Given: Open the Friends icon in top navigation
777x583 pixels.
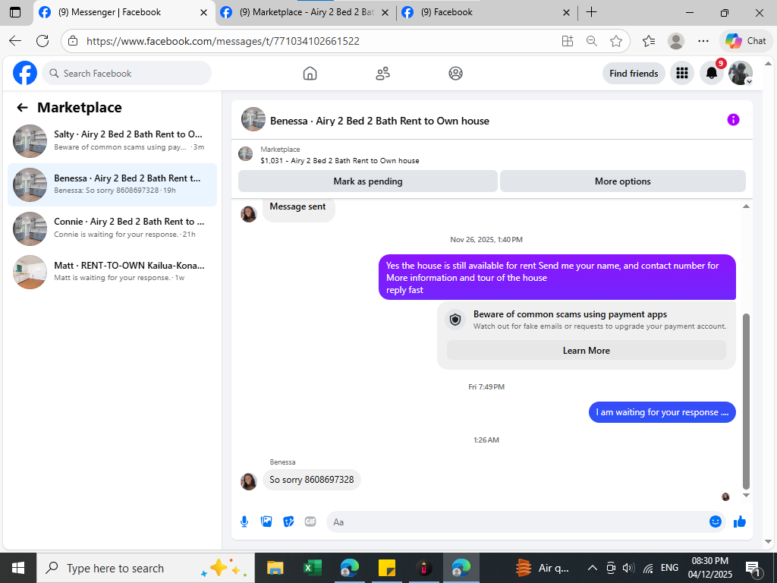Looking at the screenshot, I should pyautogui.click(x=382, y=74).
